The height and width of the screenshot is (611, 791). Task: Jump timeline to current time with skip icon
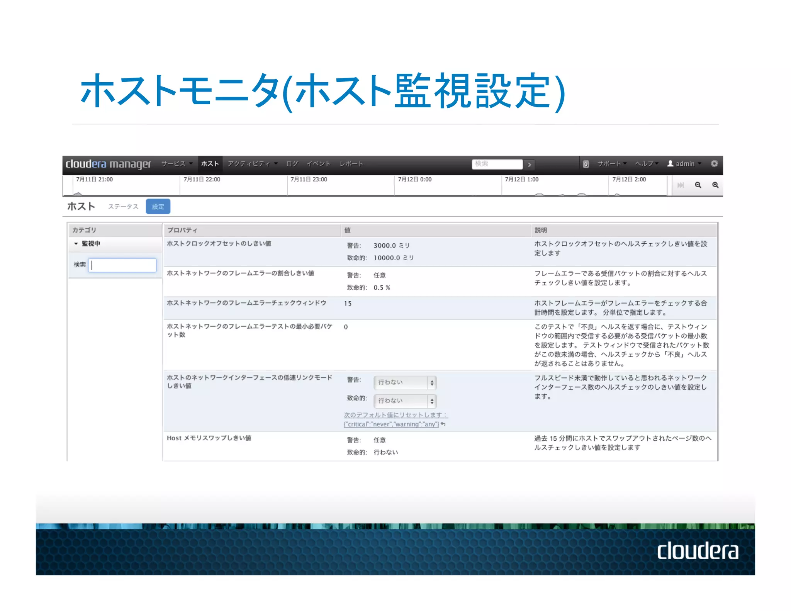681,185
